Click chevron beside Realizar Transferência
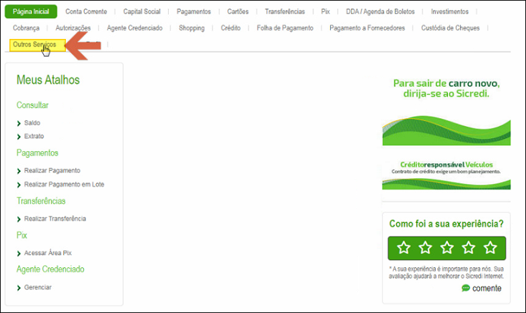This screenshot has height=313, width=526. (19, 219)
